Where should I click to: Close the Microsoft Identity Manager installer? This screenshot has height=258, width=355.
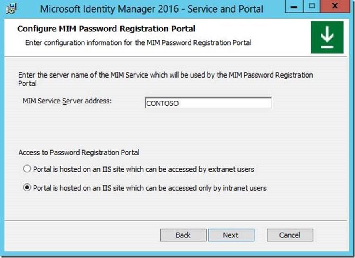[335, 6]
